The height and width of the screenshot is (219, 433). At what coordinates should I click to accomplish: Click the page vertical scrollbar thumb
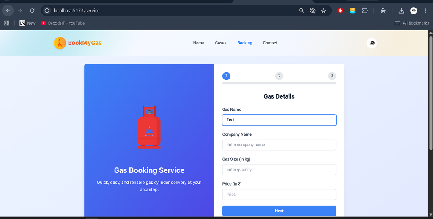[430, 93]
